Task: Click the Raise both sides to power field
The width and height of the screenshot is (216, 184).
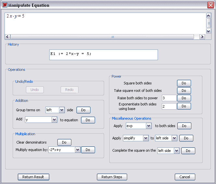Action: click(169, 98)
